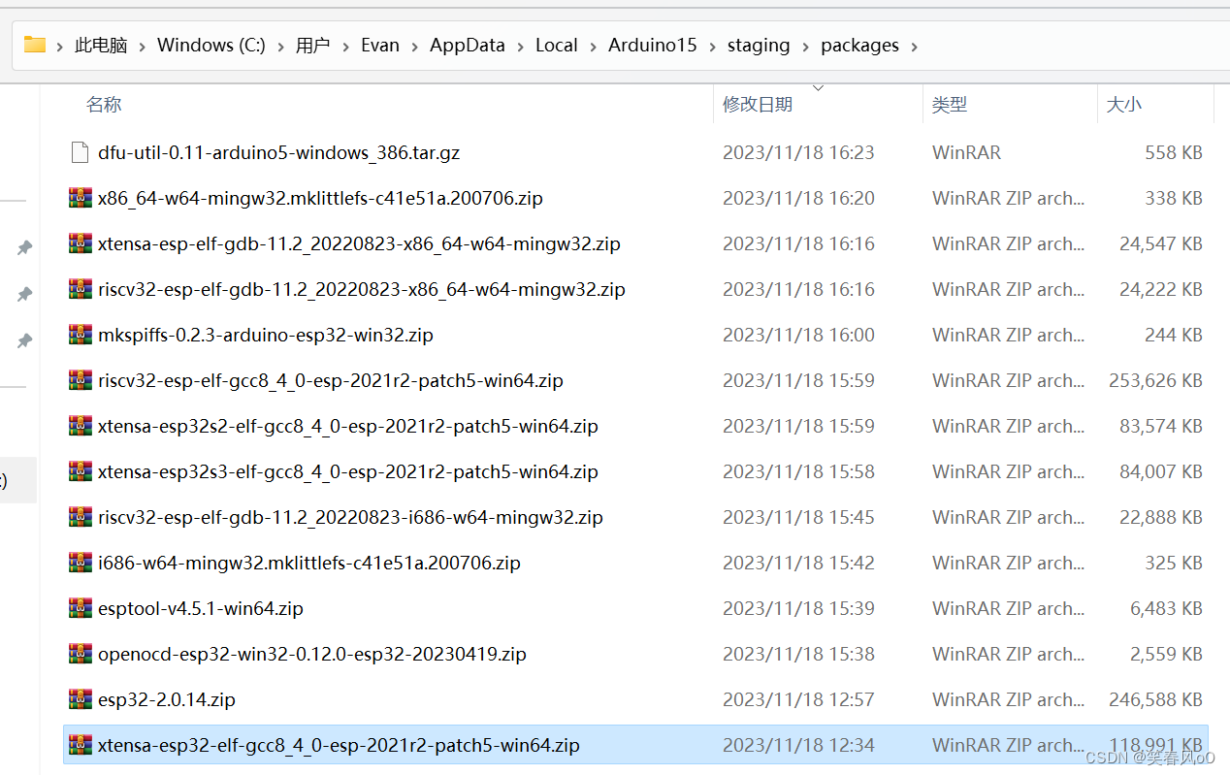Screen dimensions: 1230x775
Task: Navigate to Local folder breadcrumb
Action: 557,46
